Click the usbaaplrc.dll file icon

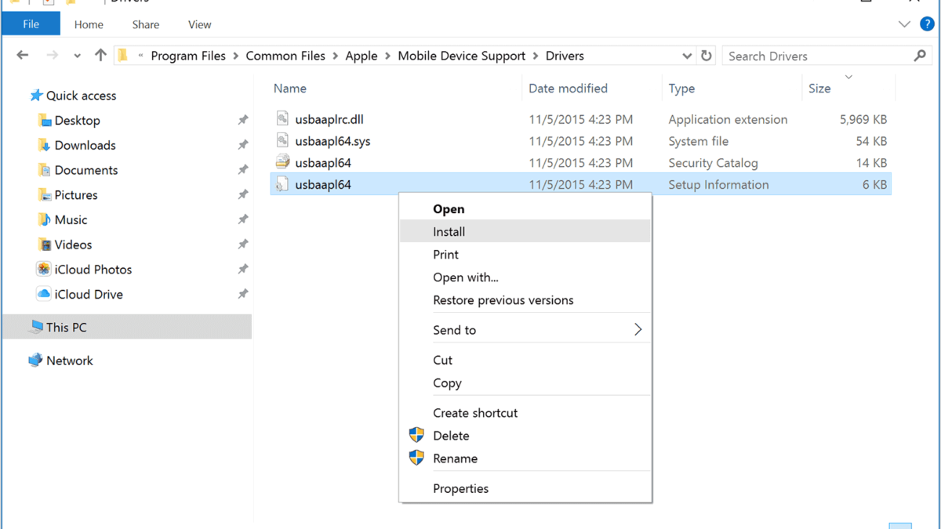point(283,119)
